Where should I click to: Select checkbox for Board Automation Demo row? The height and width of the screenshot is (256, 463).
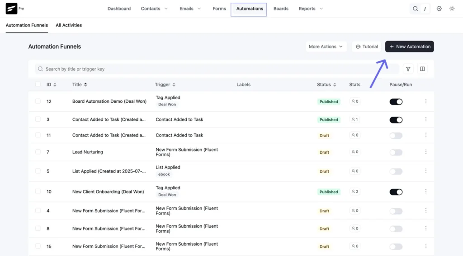(38, 101)
